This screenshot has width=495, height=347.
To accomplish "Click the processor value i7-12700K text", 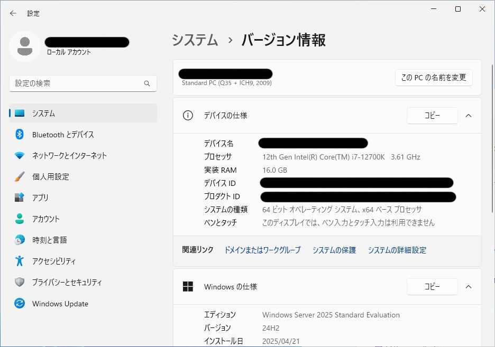I will 341,157.
